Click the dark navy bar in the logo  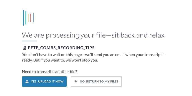click(33, 18)
